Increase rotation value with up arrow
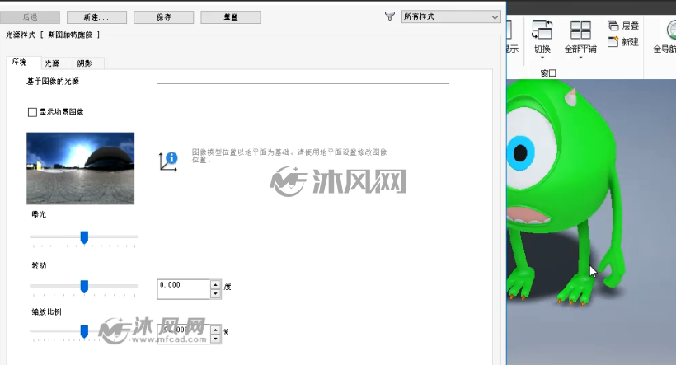Viewport: 676px width, 365px height. (215, 284)
